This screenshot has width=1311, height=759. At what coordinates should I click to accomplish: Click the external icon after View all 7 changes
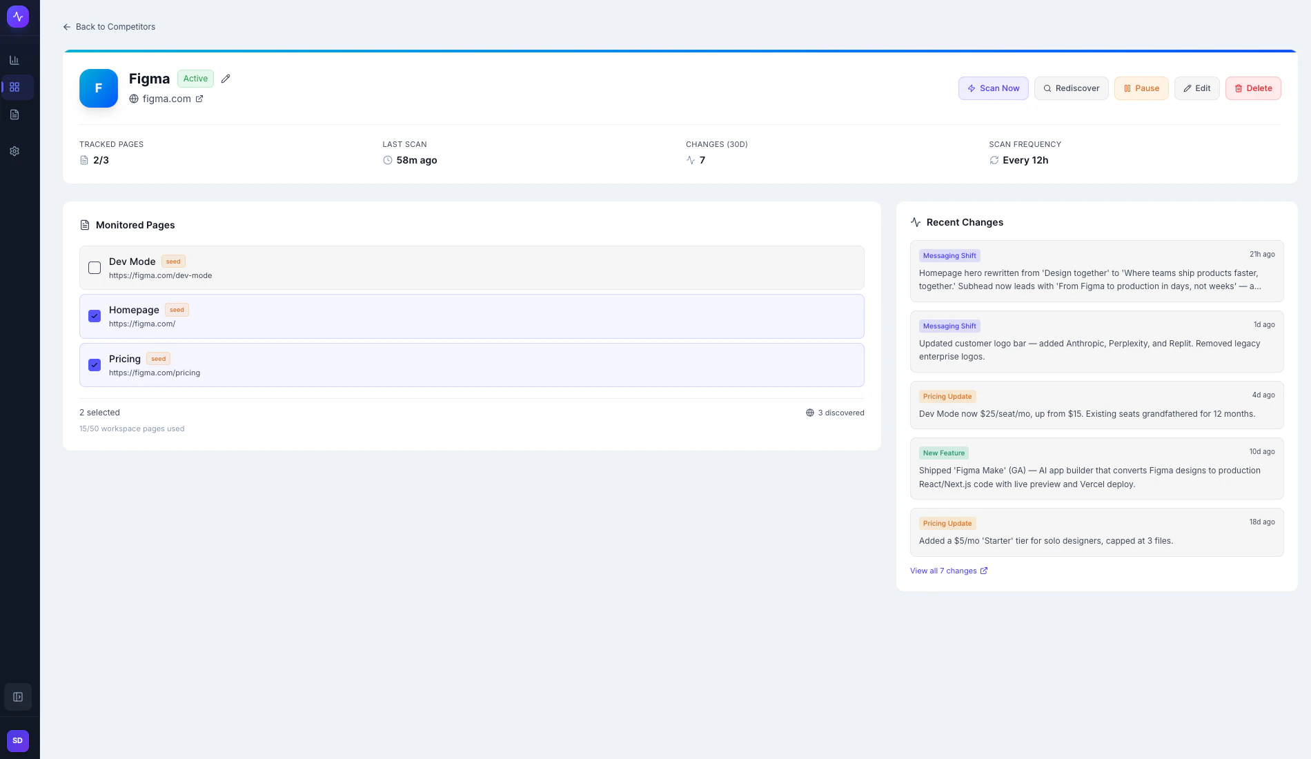point(984,571)
